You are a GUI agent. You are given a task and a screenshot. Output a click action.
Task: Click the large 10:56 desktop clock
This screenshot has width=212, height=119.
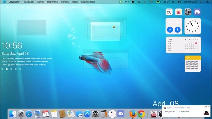(12, 46)
